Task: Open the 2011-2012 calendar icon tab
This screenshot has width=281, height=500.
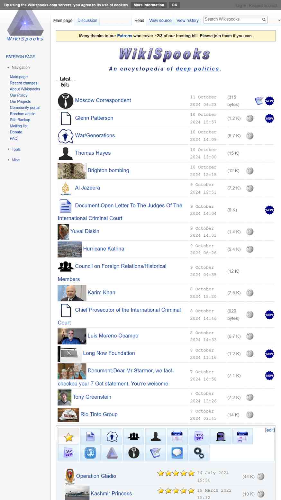Action: 199,436
